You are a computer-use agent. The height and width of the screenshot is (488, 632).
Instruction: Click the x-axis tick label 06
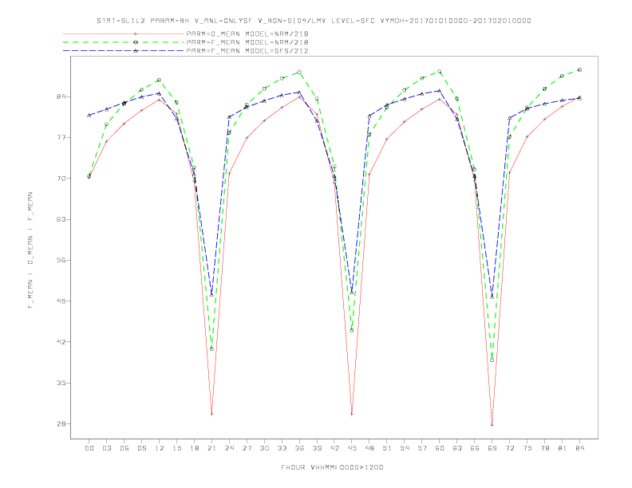(x=124, y=448)
